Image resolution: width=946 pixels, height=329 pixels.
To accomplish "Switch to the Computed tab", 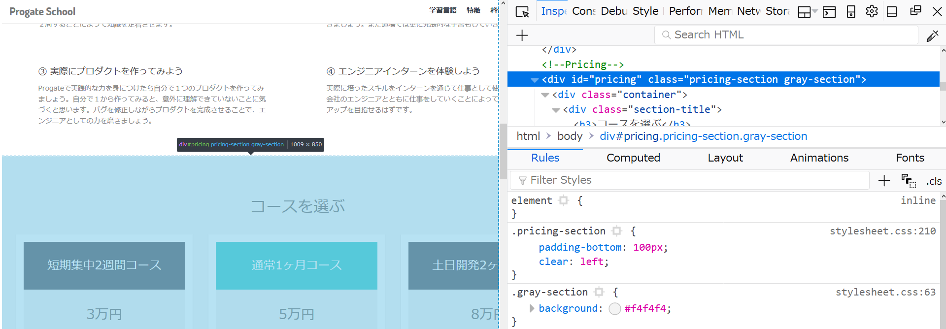I will click(633, 158).
